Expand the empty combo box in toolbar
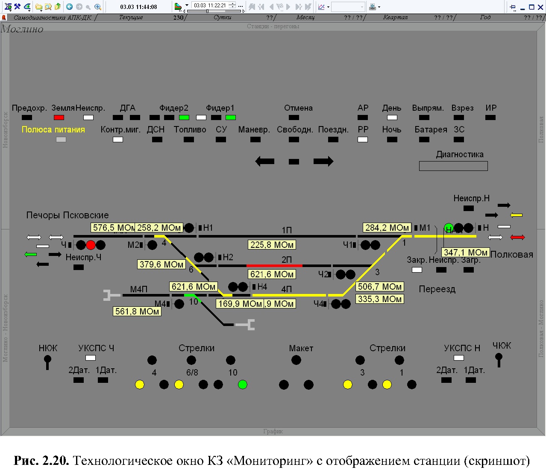Screen dimensions: 546x470 [x=362, y=7]
